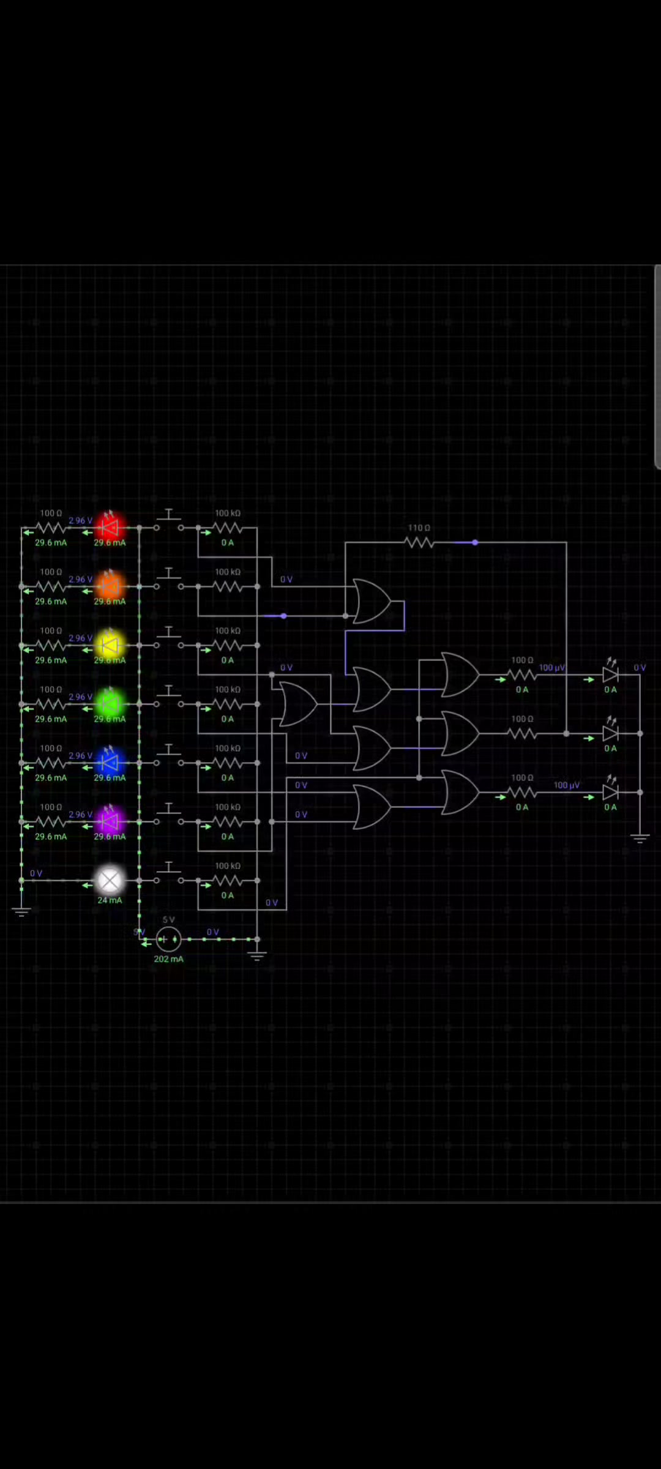
Task: Select the 100 Ω resistor beside the red LED
Action: tap(51, 528)
